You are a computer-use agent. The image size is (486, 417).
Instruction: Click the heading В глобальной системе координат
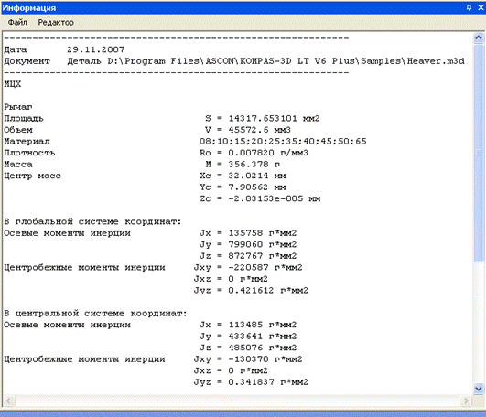pos(92,221)
